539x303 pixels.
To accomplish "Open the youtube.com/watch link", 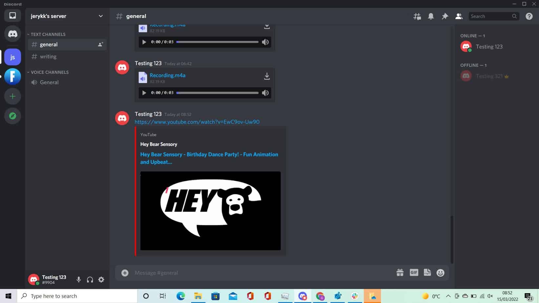I will point(197,122).
